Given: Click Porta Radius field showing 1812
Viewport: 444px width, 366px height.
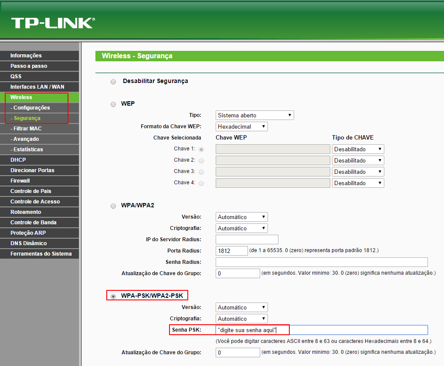Looking at the screenshot, I should point(232,251).
